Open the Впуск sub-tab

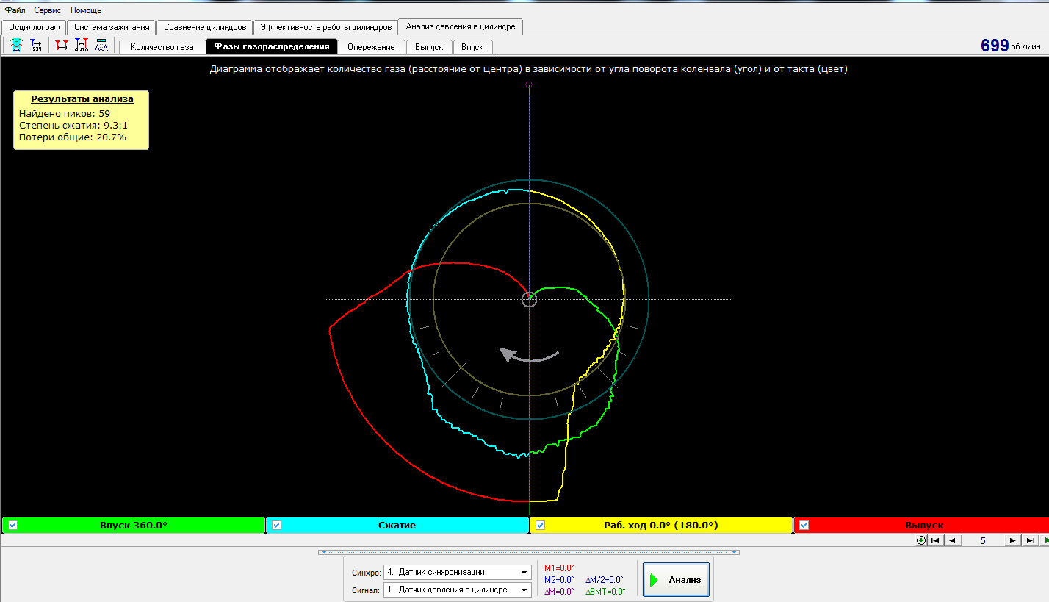point(472,47)
